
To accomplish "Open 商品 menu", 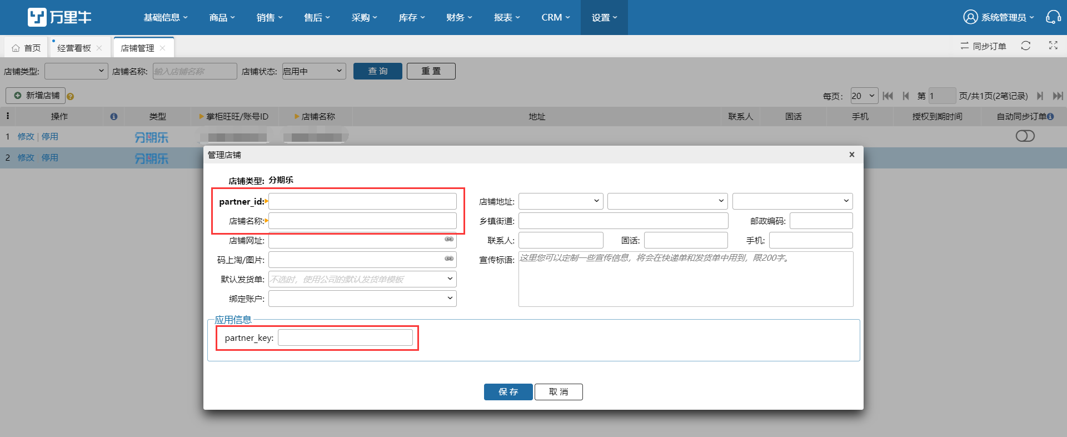I will point(222,17).
